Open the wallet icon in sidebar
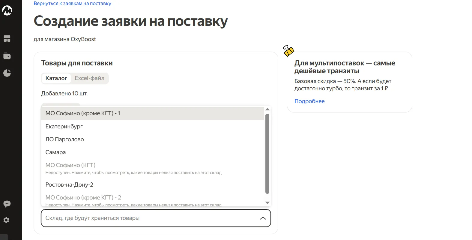This screenshot has width=472, height=240. 7,56
